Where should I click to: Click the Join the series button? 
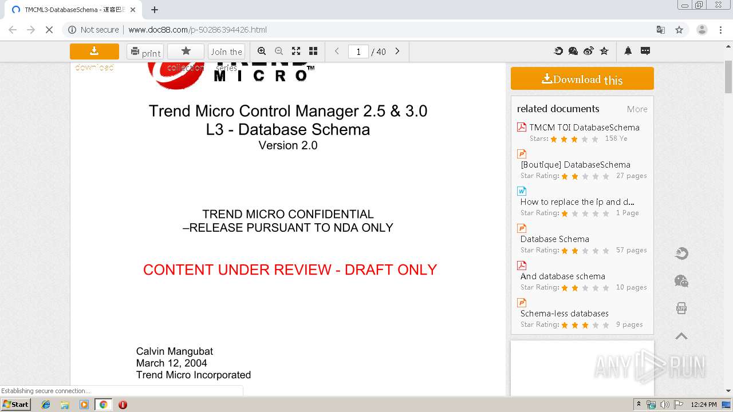226,52
